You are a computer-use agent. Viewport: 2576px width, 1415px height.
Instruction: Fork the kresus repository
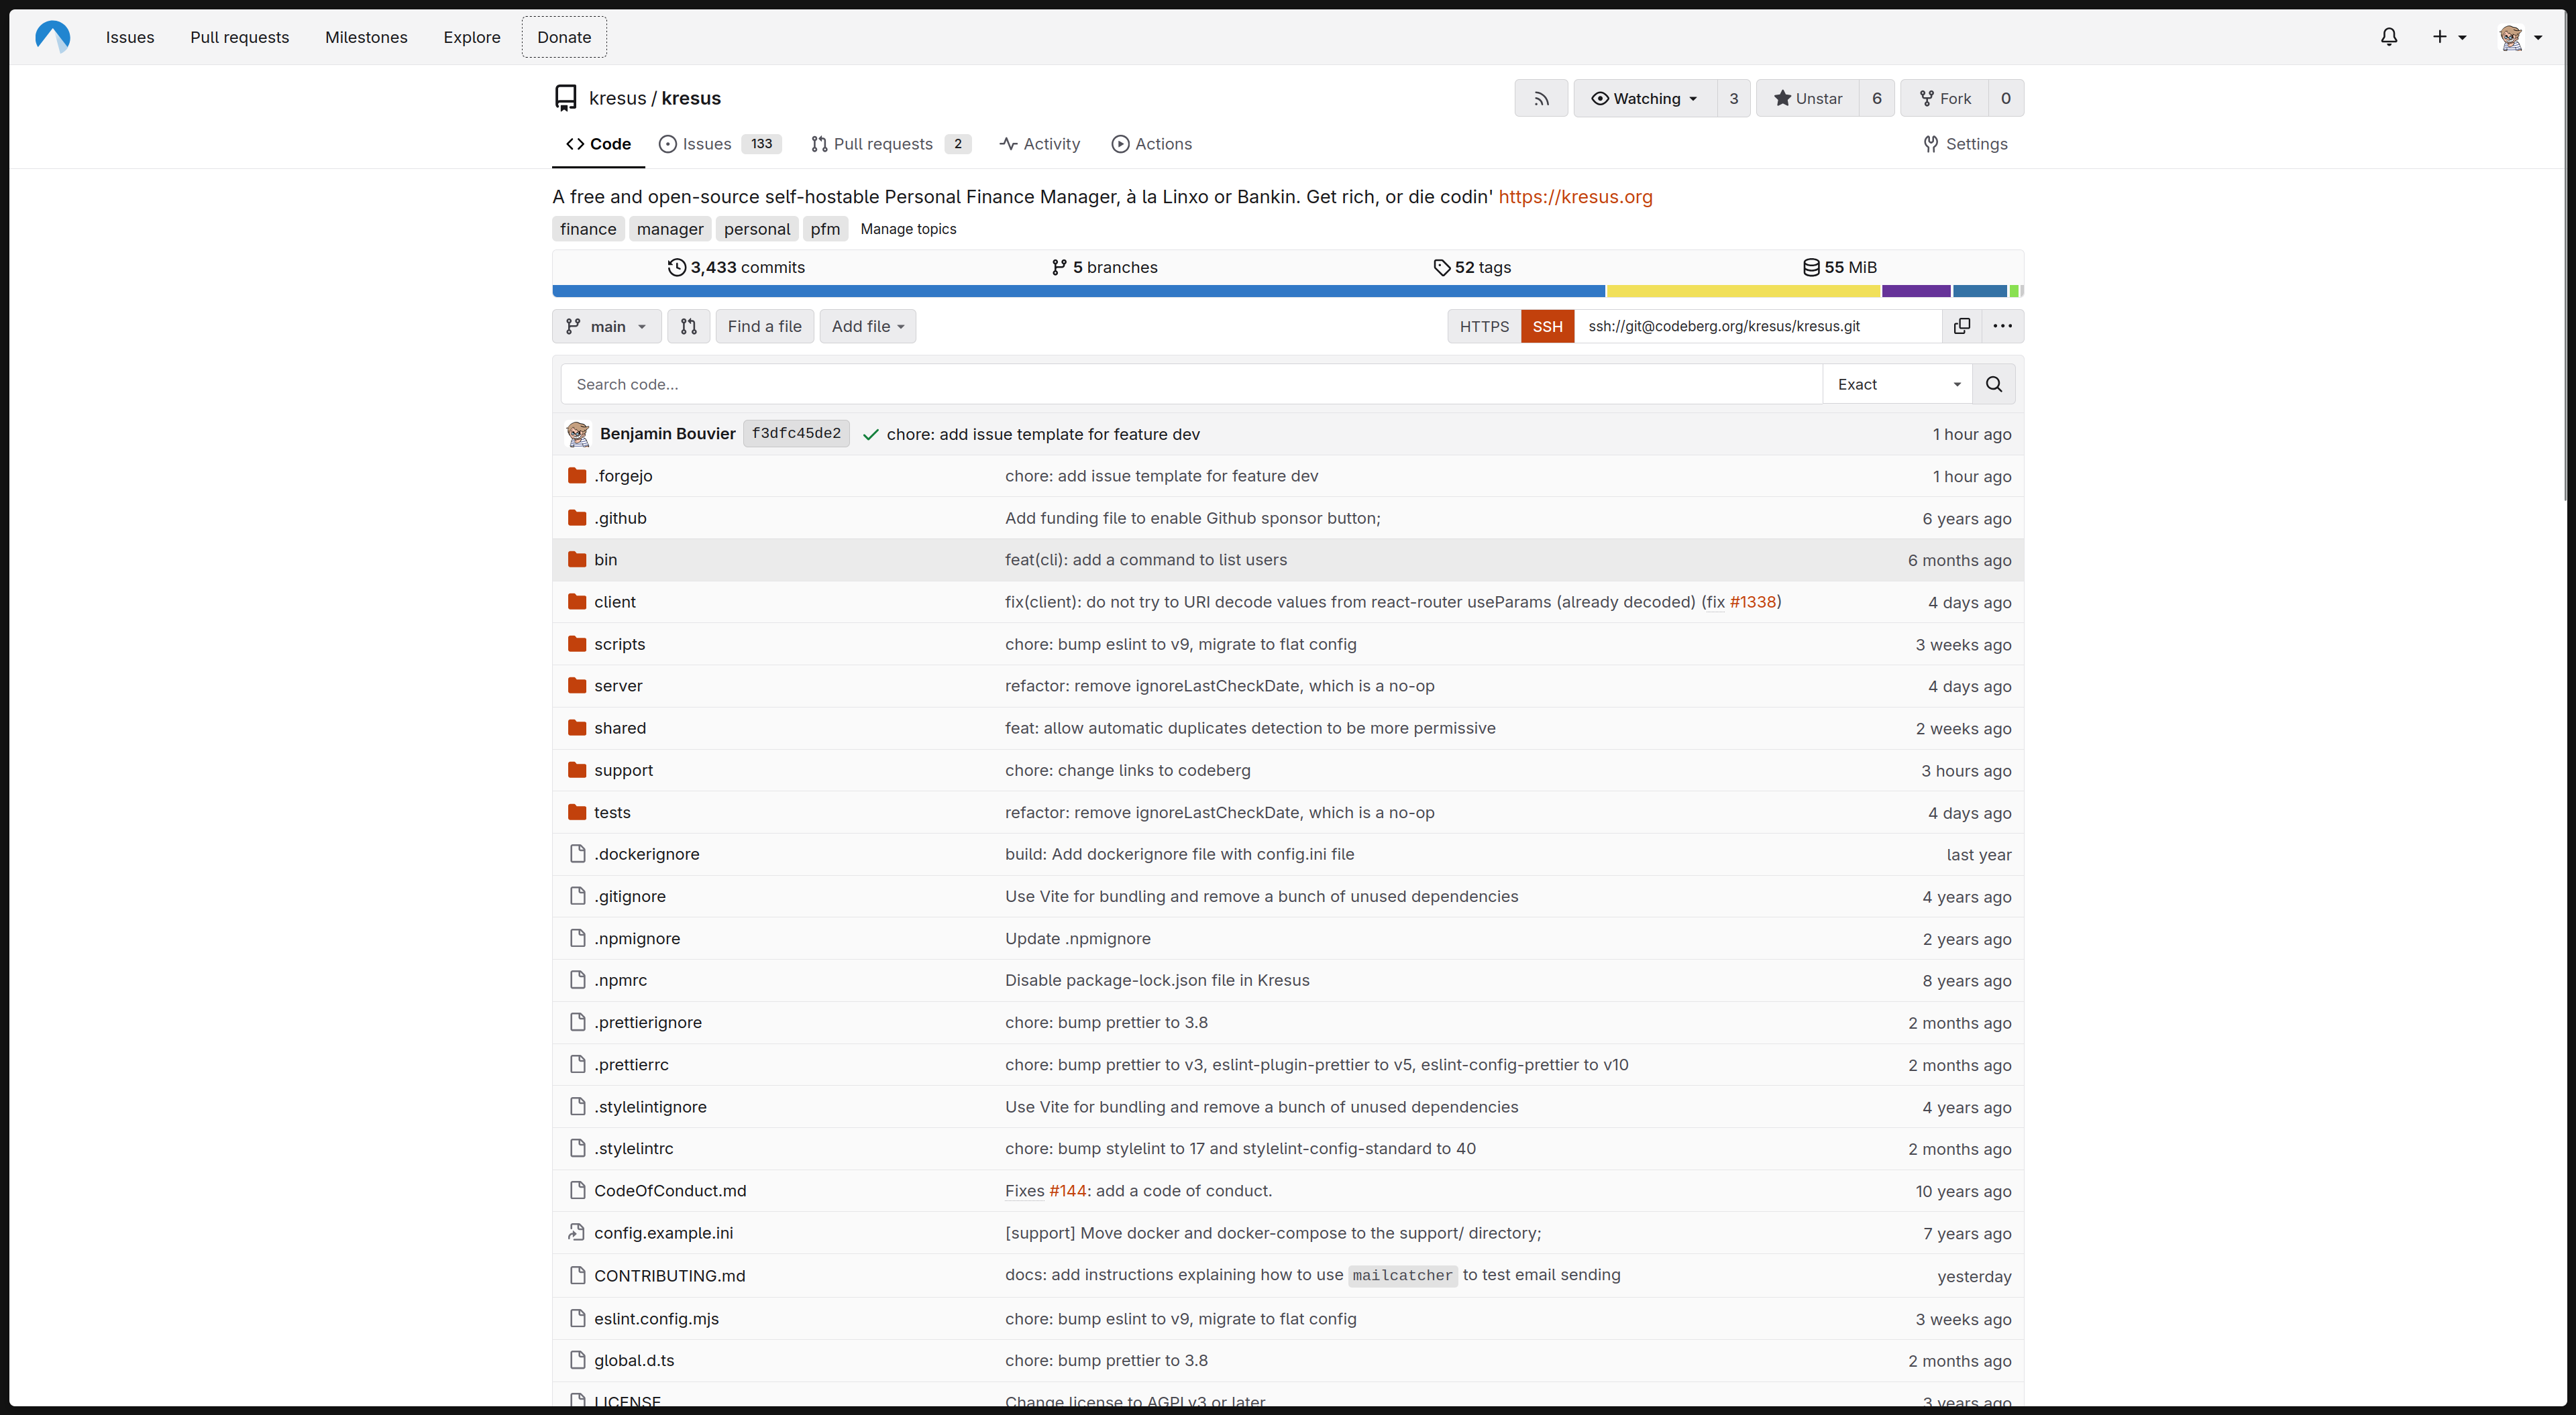1945,98
